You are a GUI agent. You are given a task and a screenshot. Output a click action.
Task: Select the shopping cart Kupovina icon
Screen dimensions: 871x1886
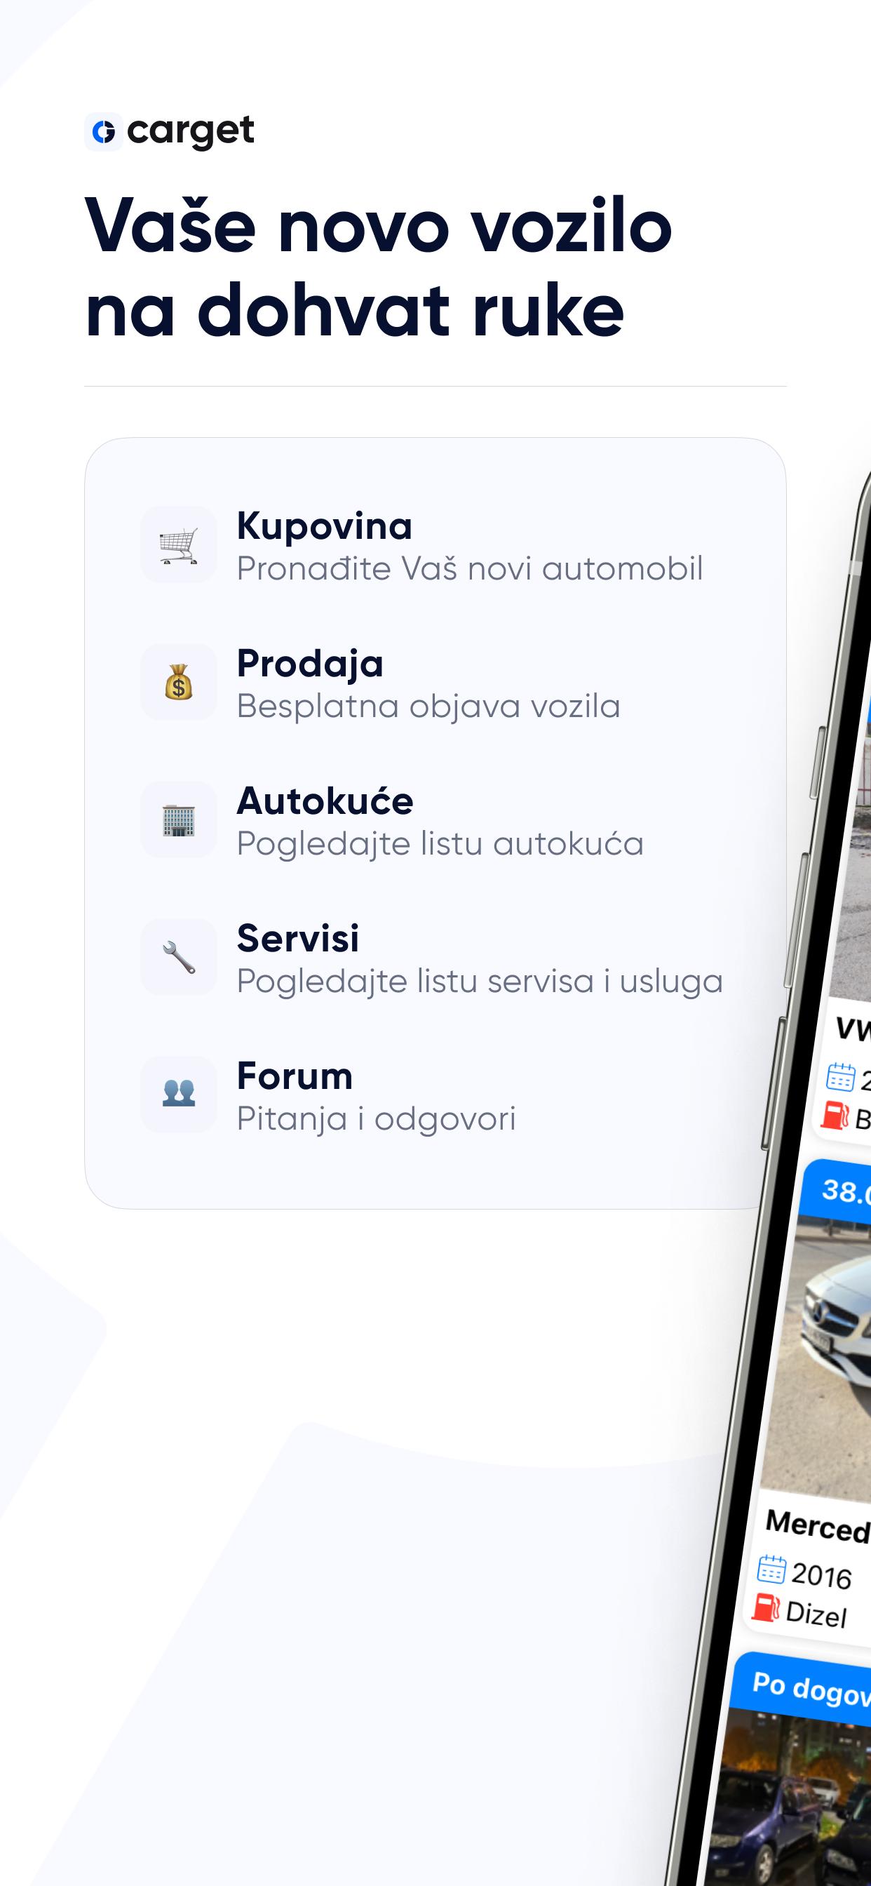pos(179,544)
